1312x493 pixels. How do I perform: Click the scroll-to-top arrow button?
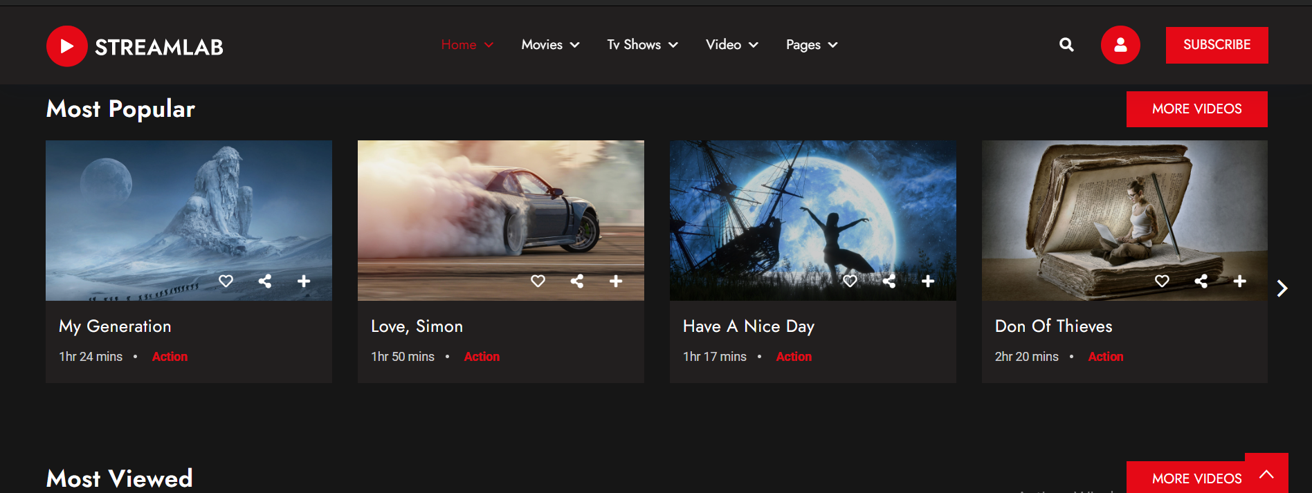coord(1266,474)
